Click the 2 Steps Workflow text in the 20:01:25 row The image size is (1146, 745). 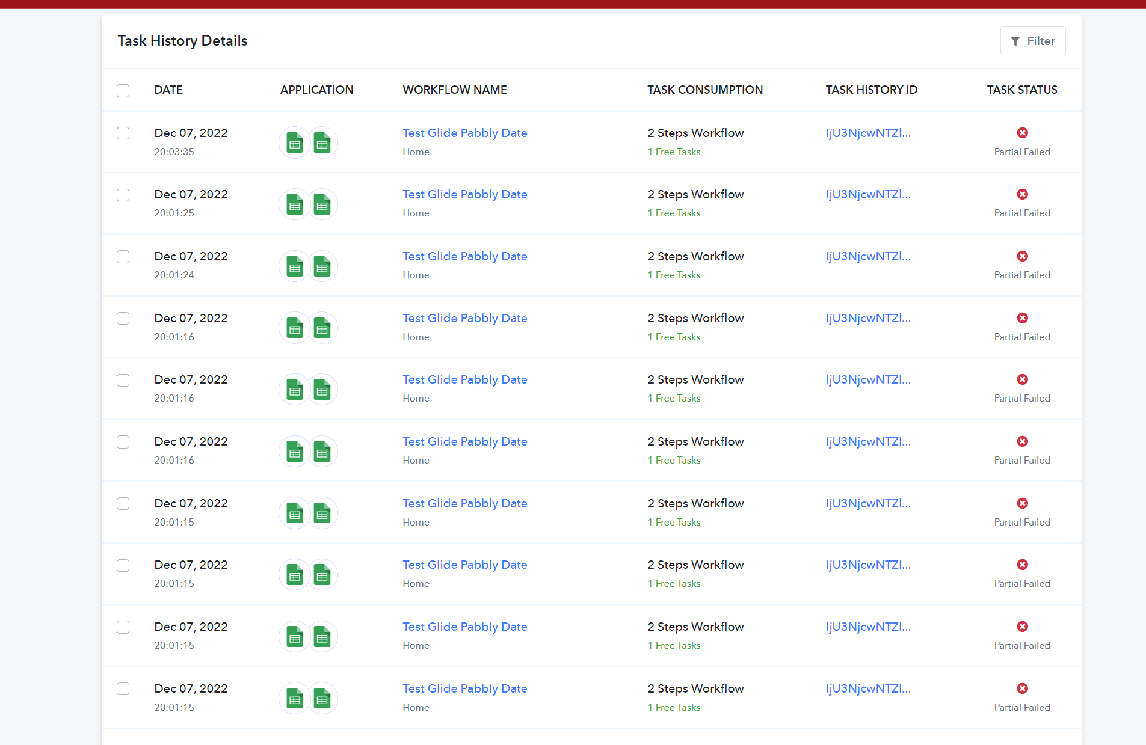695,194
